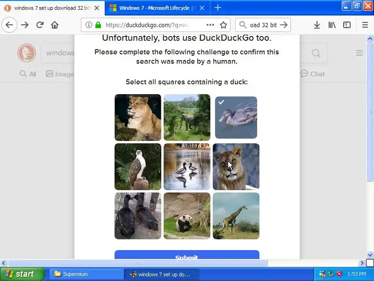Submit search with the arrow button
This screenshot has width=374, height=281.
(x=284, y=25)
